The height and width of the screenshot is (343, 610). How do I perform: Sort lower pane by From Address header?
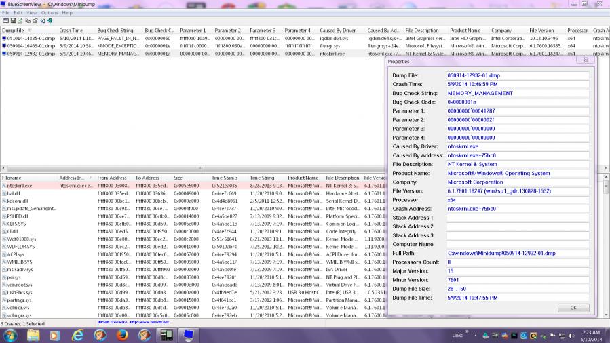tap(115, 178)
